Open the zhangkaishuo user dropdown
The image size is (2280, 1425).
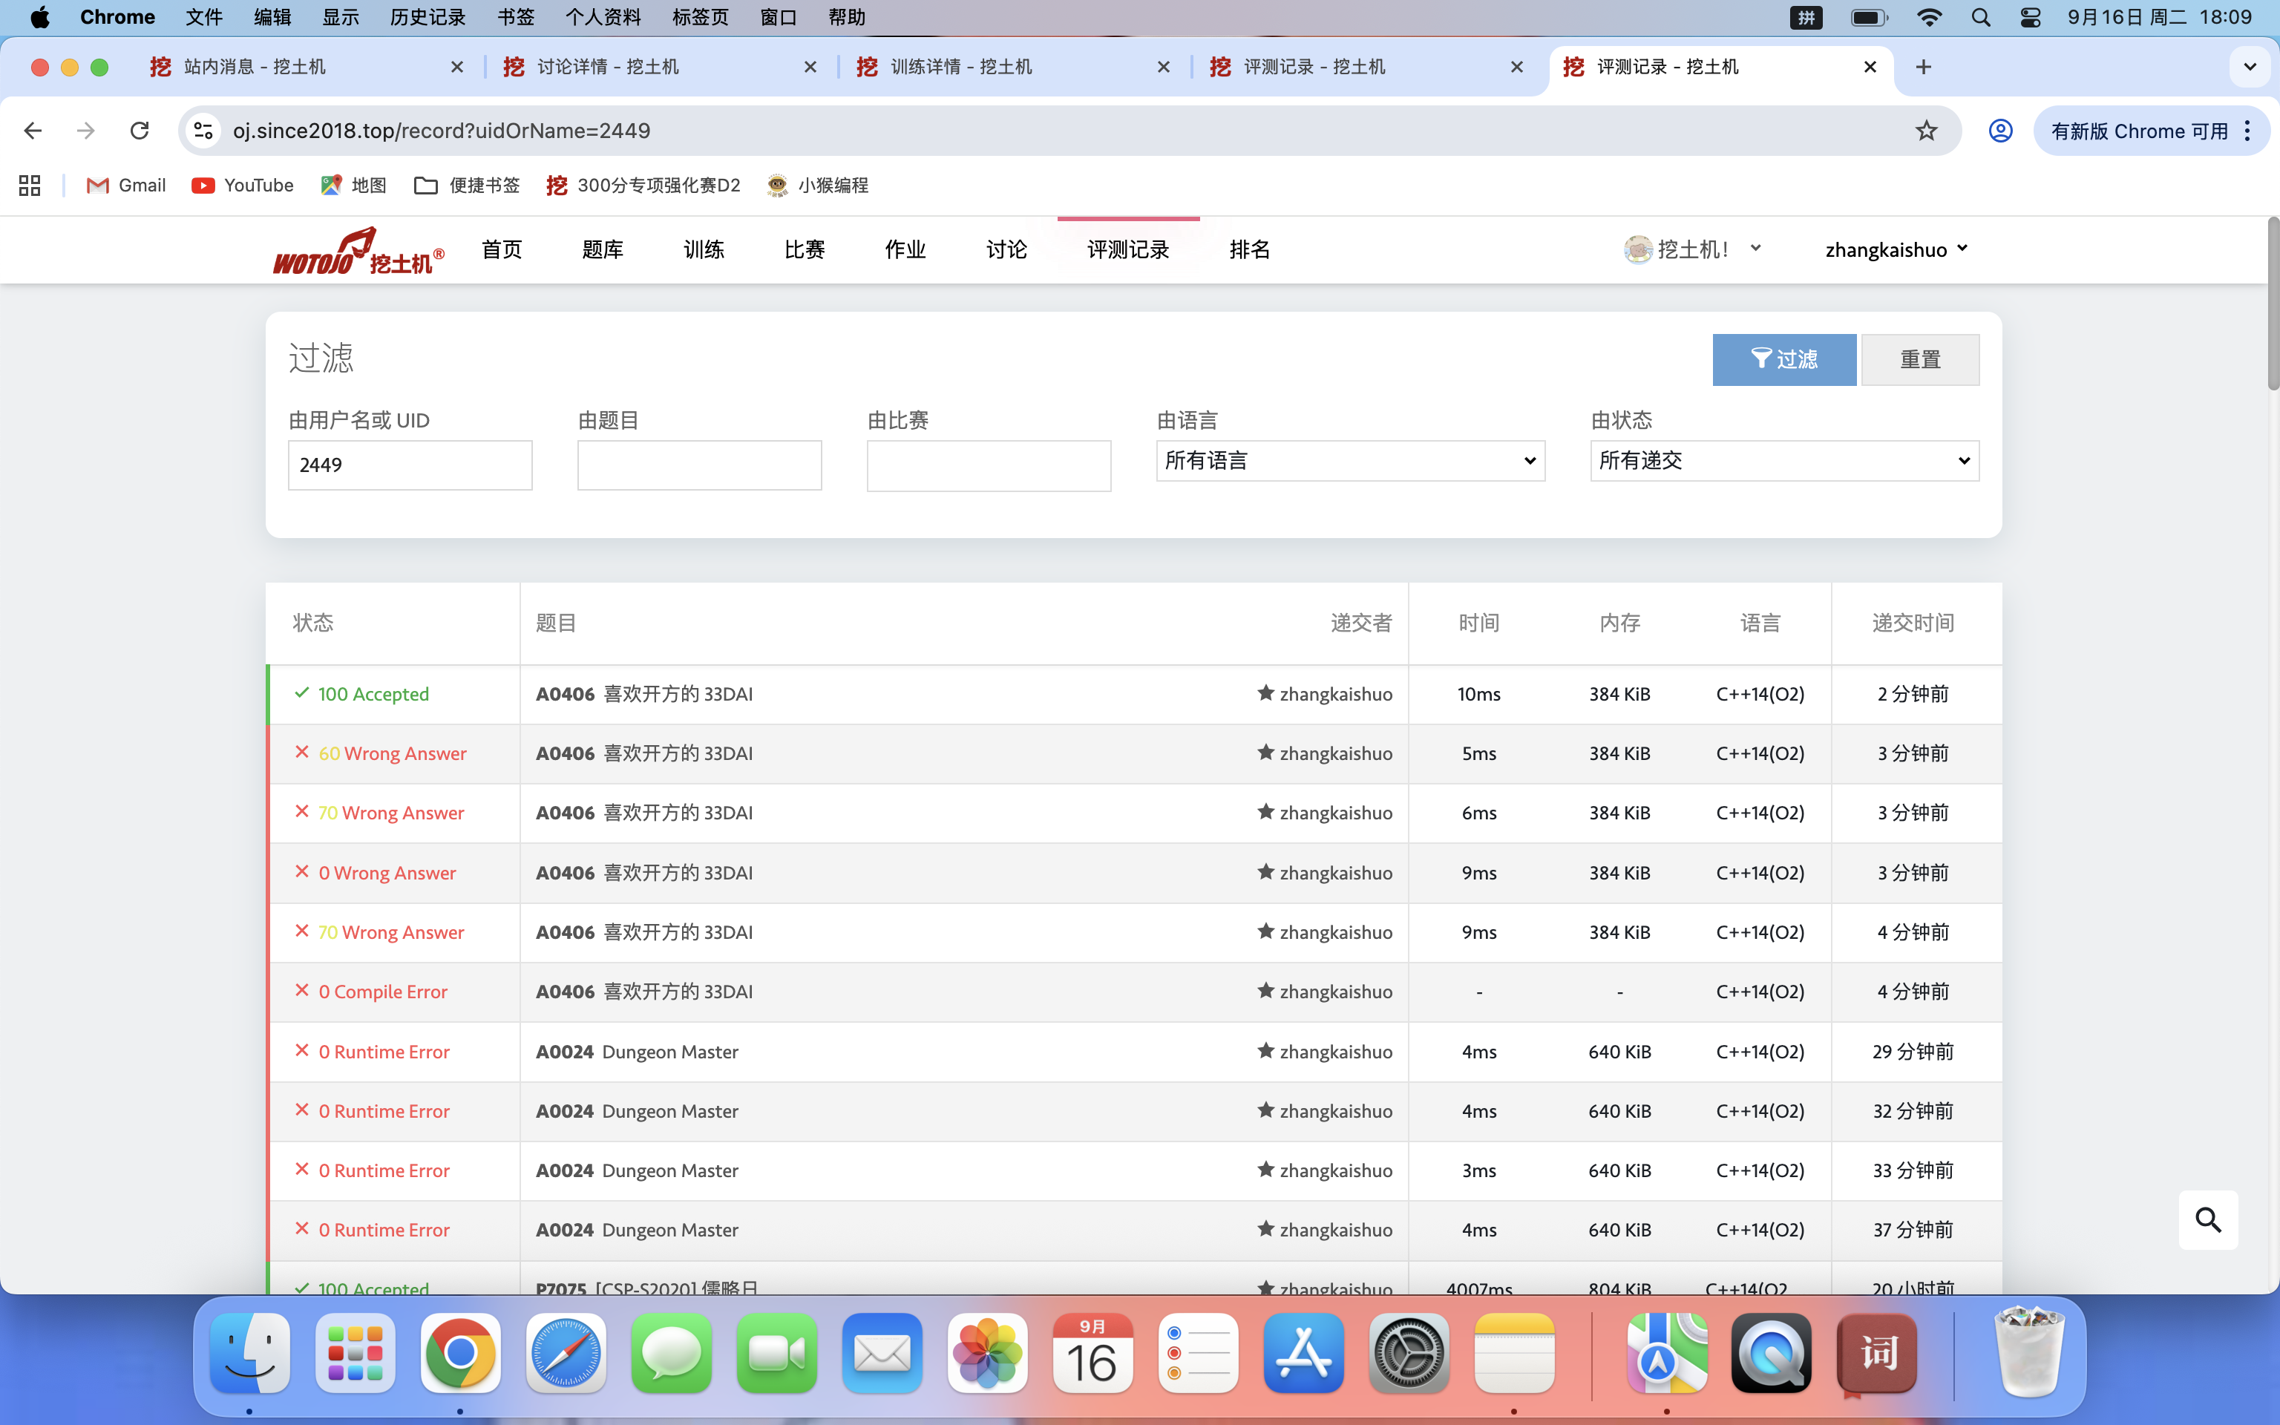click(1896, 250)
